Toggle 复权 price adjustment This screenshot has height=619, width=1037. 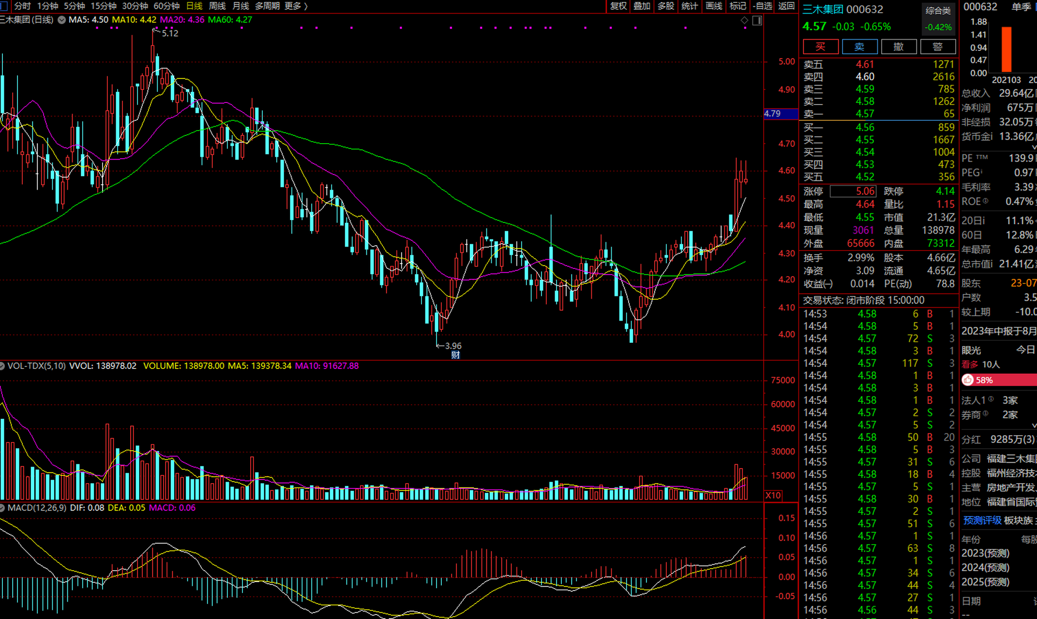(618, 6)
